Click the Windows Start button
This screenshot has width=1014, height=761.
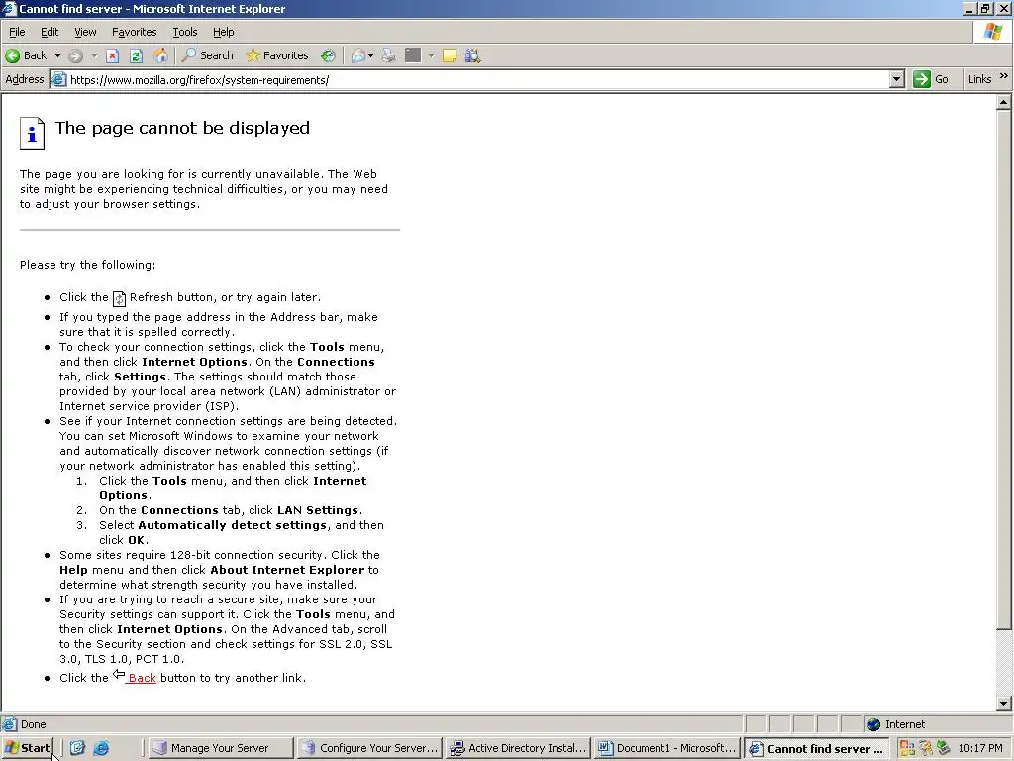click(x=27, y=749)
